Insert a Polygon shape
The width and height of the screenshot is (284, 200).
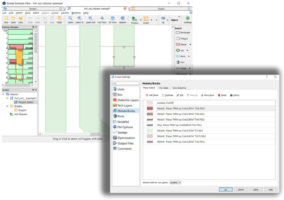182,39
